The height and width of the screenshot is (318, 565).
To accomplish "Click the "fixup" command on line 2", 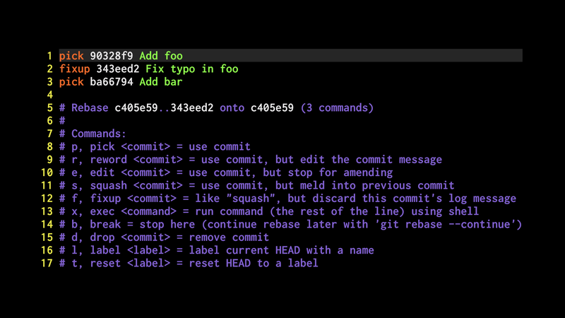I will point(74,69).
